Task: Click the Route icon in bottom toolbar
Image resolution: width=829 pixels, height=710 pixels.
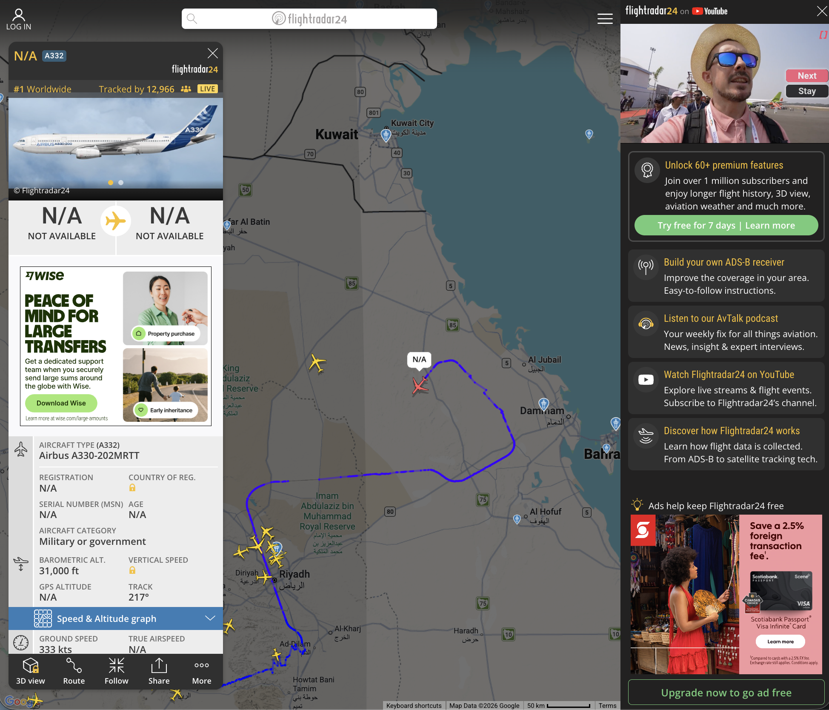Action: pyautogui.click(x=74, y=671)
